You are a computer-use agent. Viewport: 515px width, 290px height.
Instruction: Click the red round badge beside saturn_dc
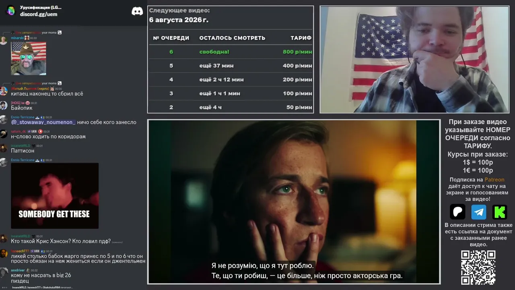[x=40, y=131]
